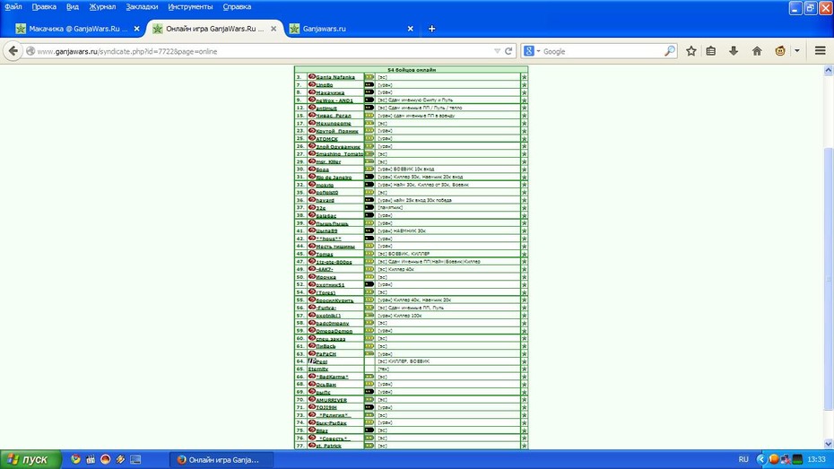Click the scrollbar down arrow
The height and width of the screenshot is (469, 834).
coord(828,444)
